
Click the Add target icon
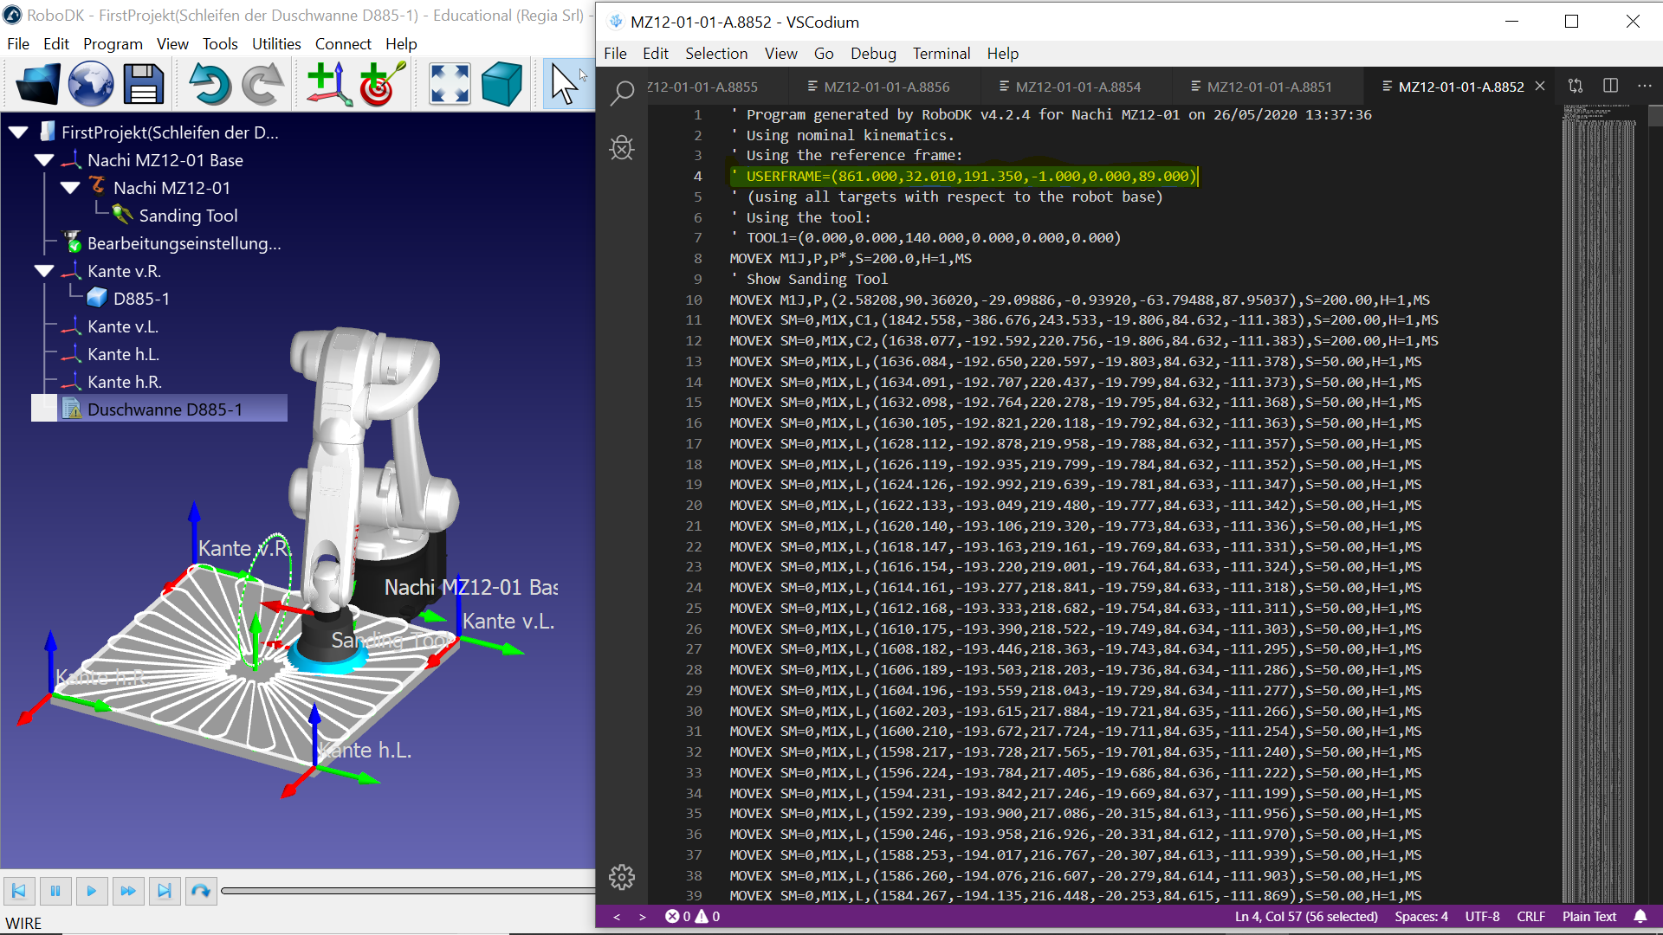(381, 85)
